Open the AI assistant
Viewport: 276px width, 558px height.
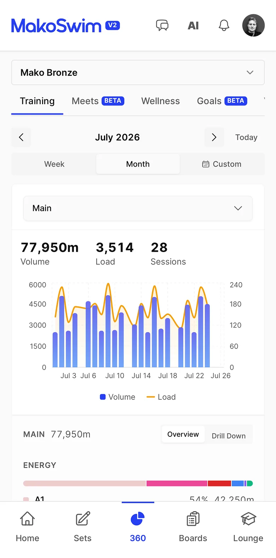pos(193,26)
